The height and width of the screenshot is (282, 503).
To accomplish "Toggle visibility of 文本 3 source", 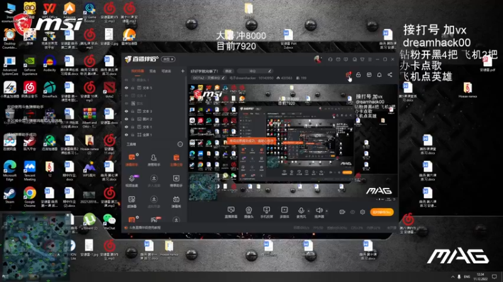I will coord(126,112).
